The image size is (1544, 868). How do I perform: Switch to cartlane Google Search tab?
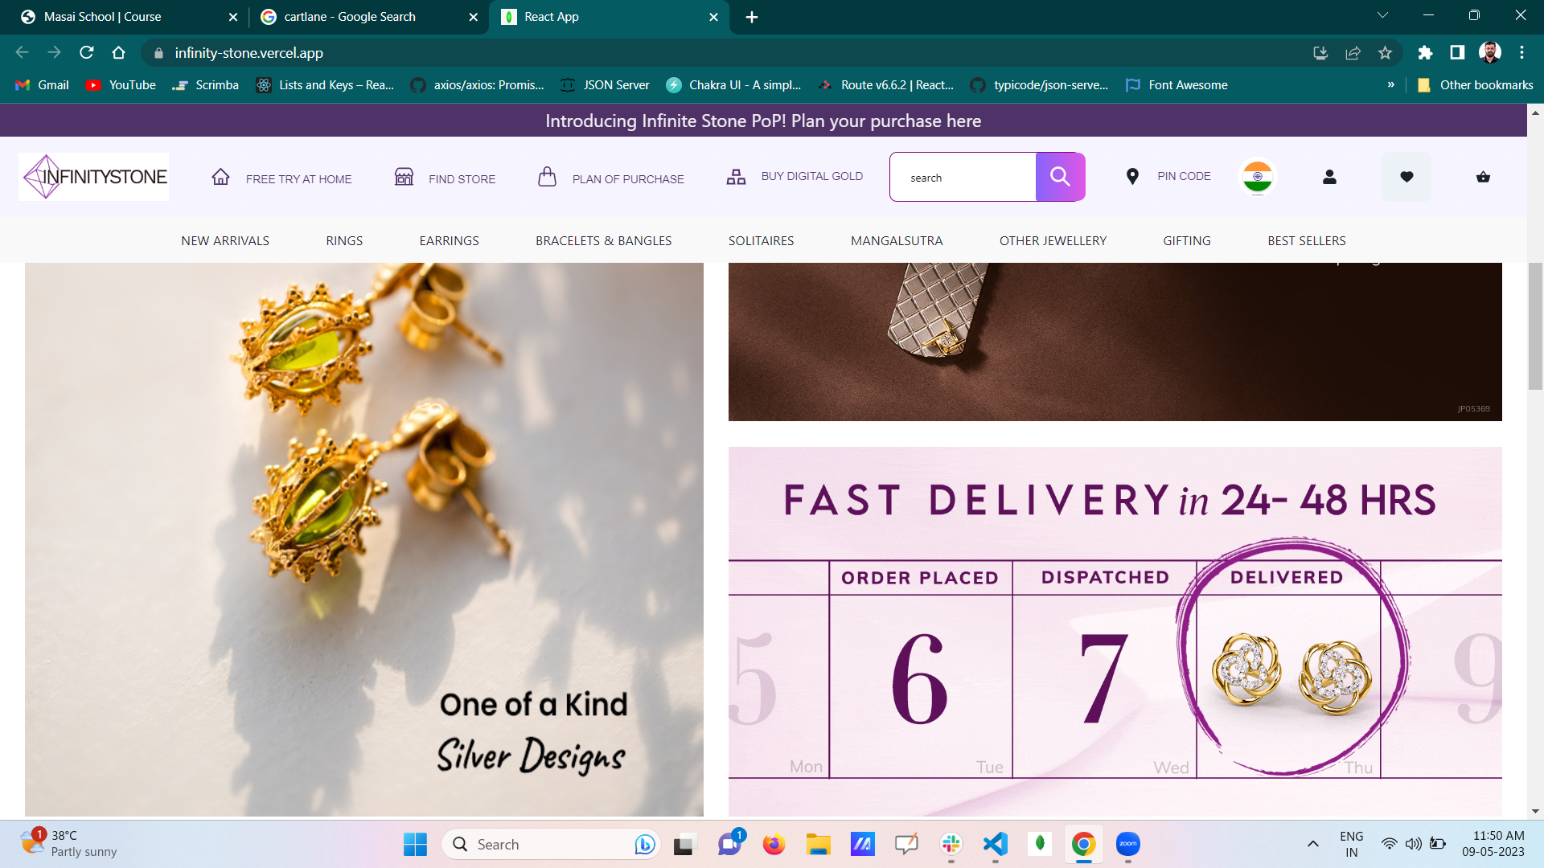click(x=350, y=17)
